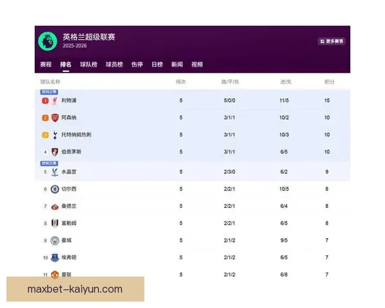Viewport: 385px width, 308px height.
Task: Open team 利物浦
Action: (x=69, y=100)
